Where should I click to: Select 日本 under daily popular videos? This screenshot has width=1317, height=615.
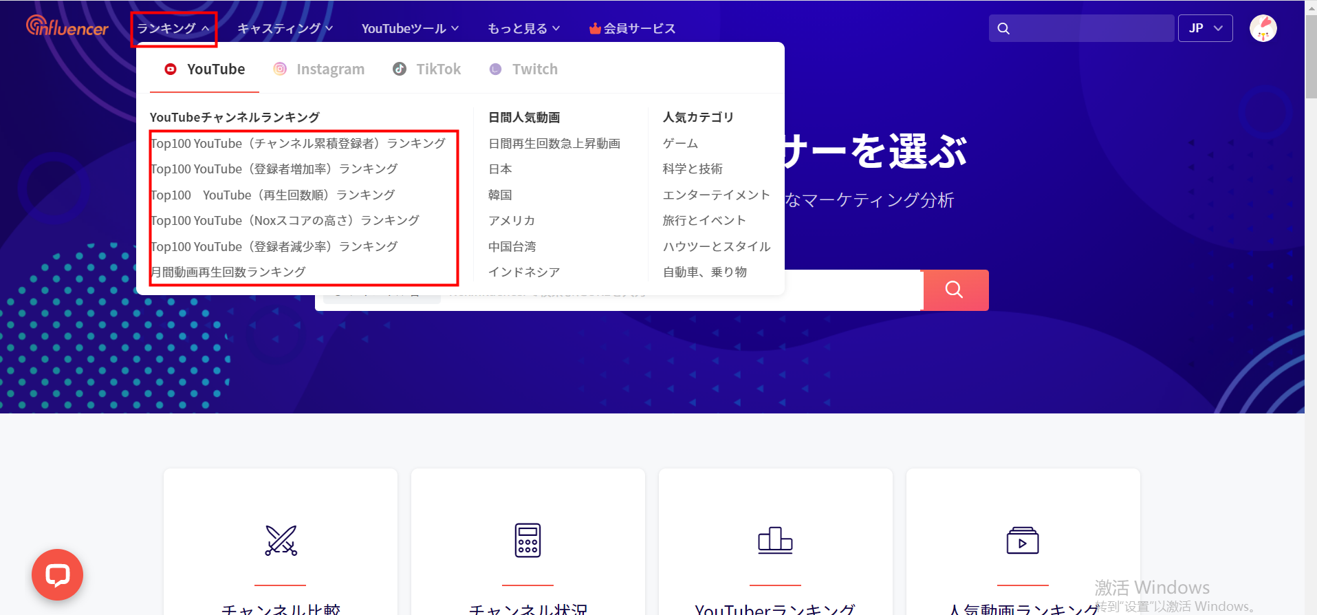[x=500, y=169]
